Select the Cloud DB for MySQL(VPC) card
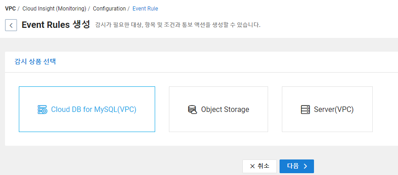 click(x=87, y=109)
